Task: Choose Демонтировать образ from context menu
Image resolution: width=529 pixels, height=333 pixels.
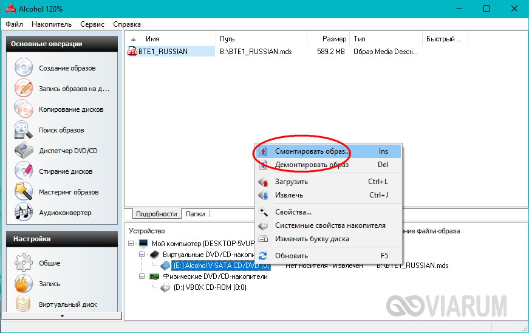Action: 328,165
